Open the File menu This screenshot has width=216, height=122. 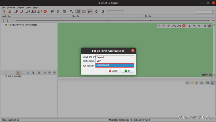tap(3, 7)
